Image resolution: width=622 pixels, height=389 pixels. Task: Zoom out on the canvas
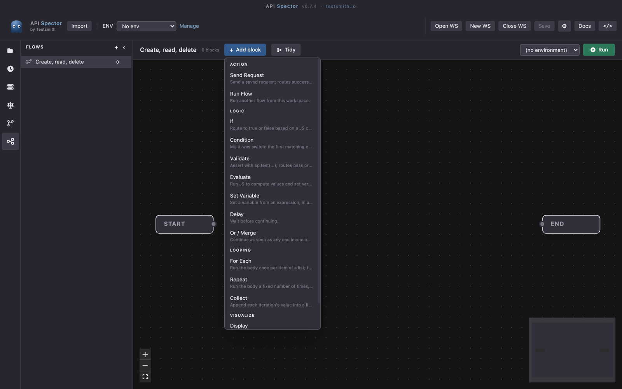145,366
